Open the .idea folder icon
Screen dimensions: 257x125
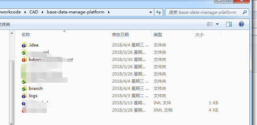click(x=24, y=45)
